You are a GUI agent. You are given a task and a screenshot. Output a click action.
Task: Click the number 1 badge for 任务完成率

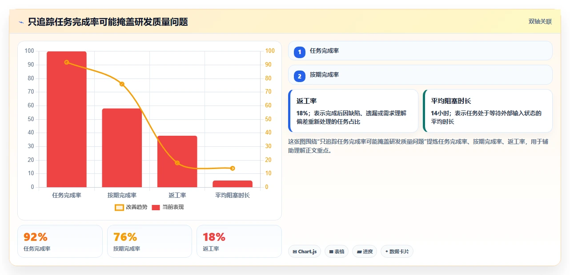point(300,52)
